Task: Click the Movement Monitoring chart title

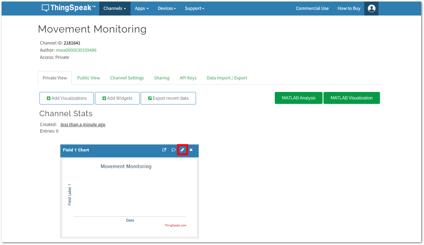Action: click(126, 166)
